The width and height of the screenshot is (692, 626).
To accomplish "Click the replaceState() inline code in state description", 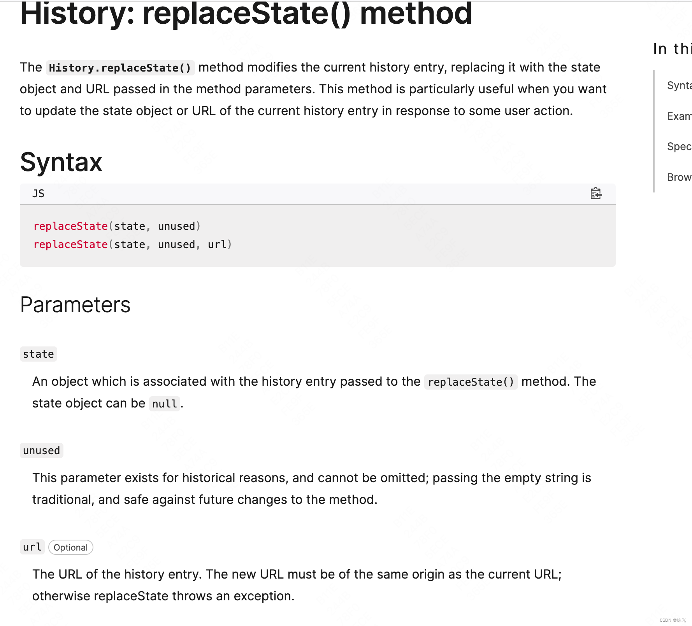I will point(471,382).
